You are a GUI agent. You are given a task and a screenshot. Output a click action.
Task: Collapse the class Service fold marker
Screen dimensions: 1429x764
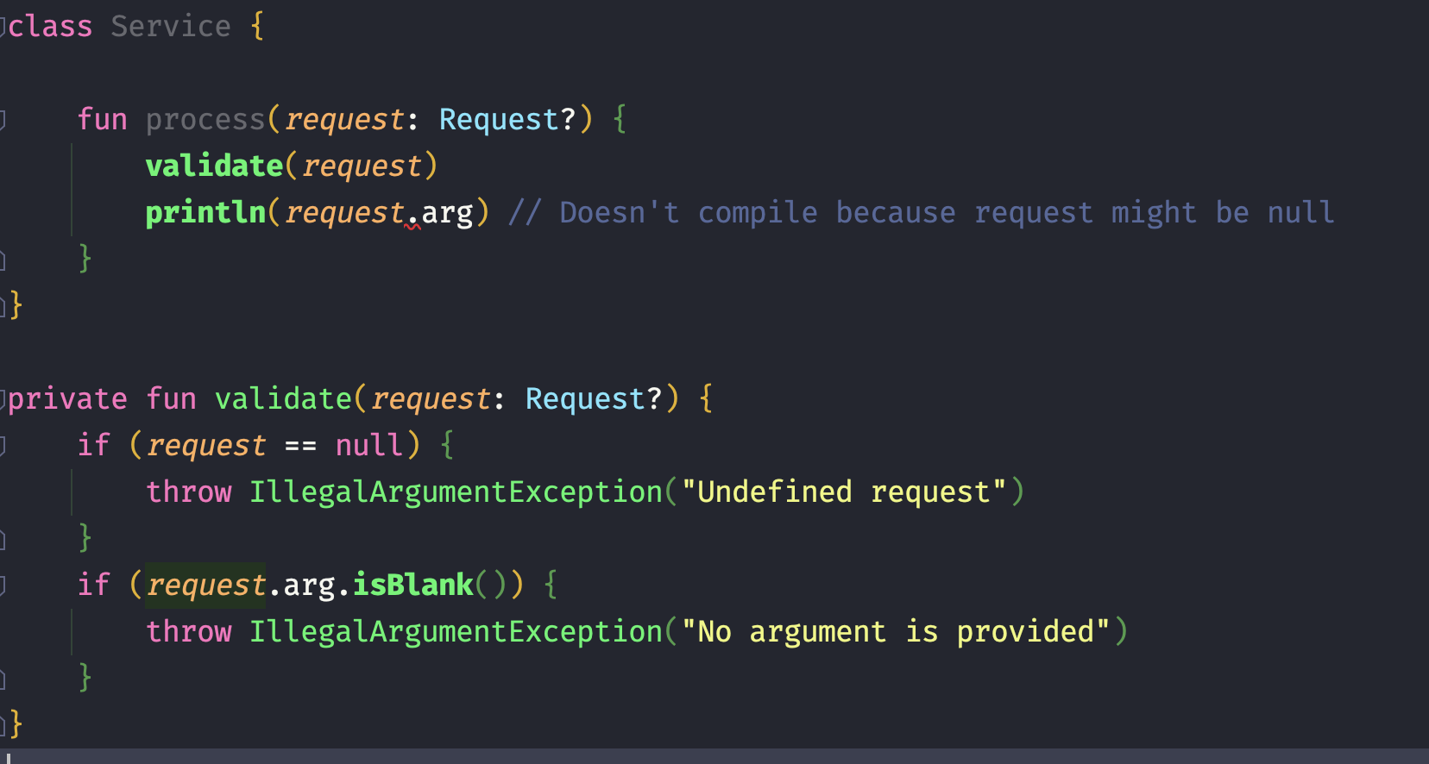coord(3,27)
